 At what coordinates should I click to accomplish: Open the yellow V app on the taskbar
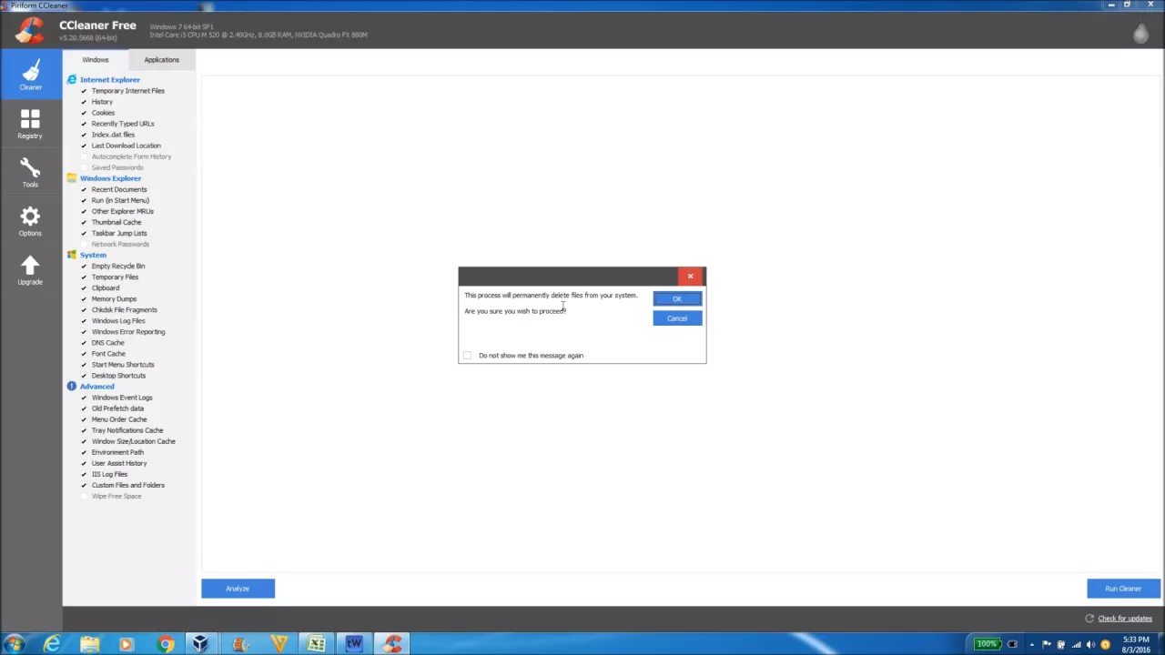tap(279, 644)
